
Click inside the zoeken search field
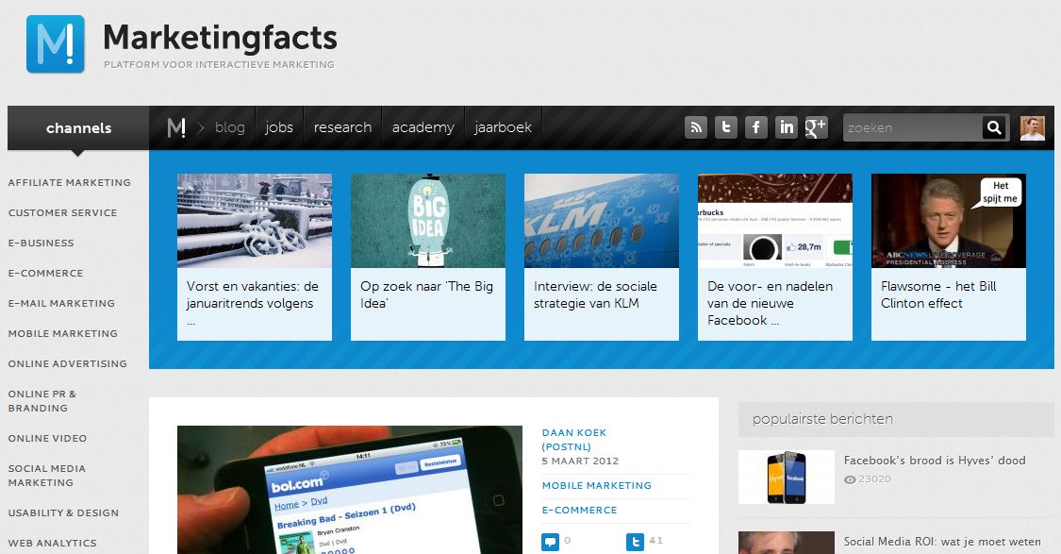tap(912, 128)
